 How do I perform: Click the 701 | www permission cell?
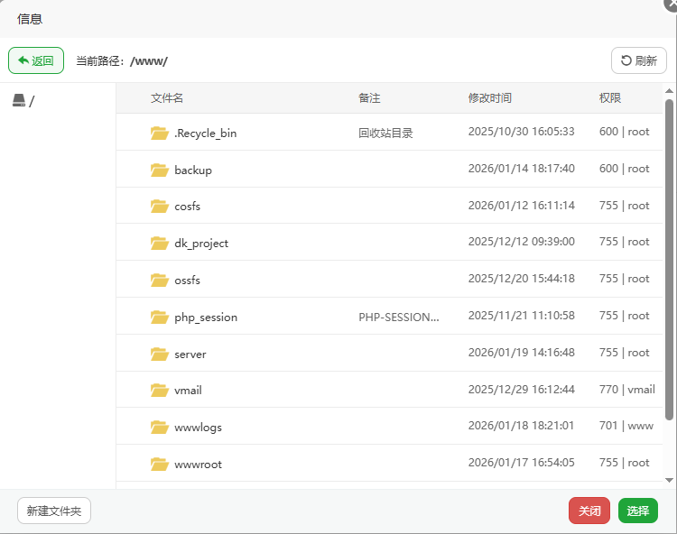click(626, 426)
